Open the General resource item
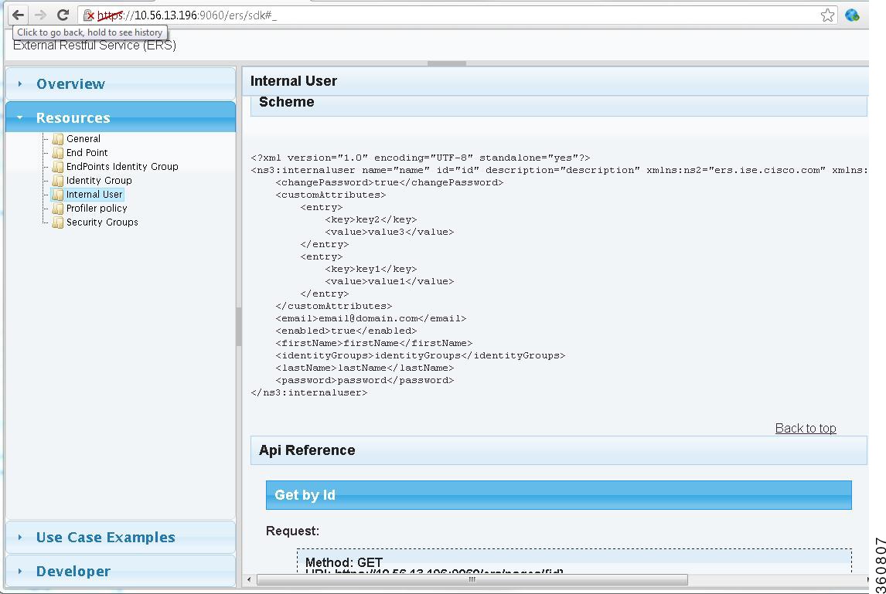The image size is (886, 594). tap(83, 139)
